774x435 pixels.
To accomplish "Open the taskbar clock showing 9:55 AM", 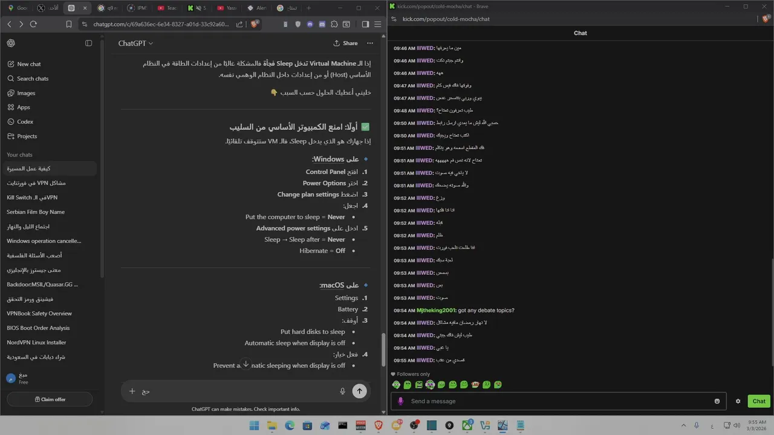I will point(757,425).
